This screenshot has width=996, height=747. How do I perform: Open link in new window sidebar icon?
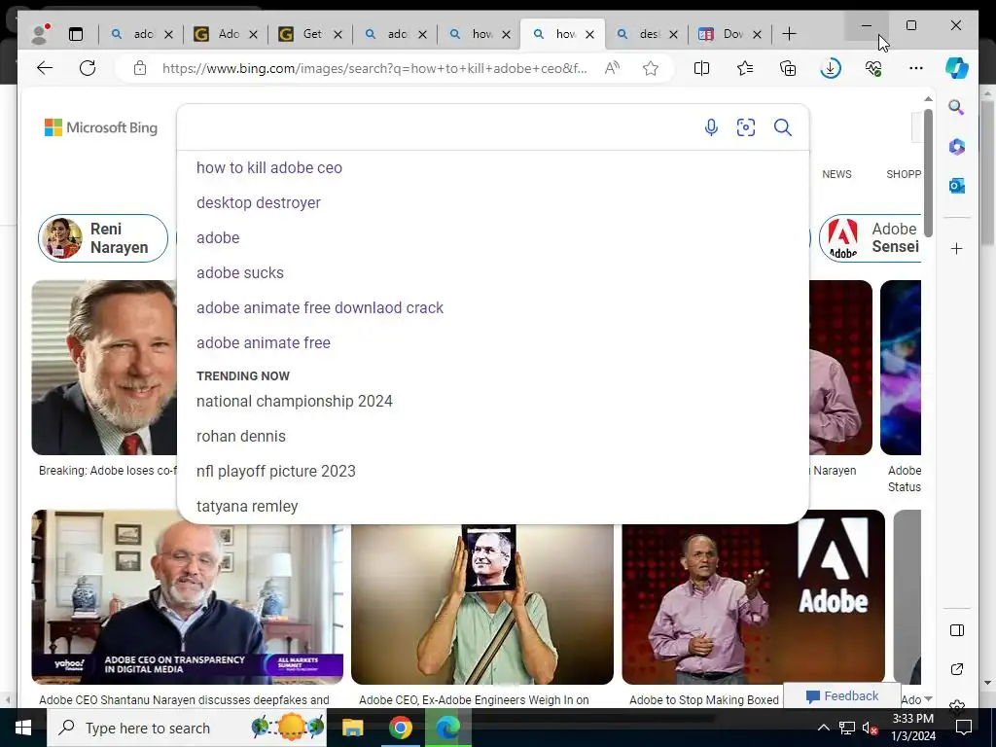[x=957, y=669]
